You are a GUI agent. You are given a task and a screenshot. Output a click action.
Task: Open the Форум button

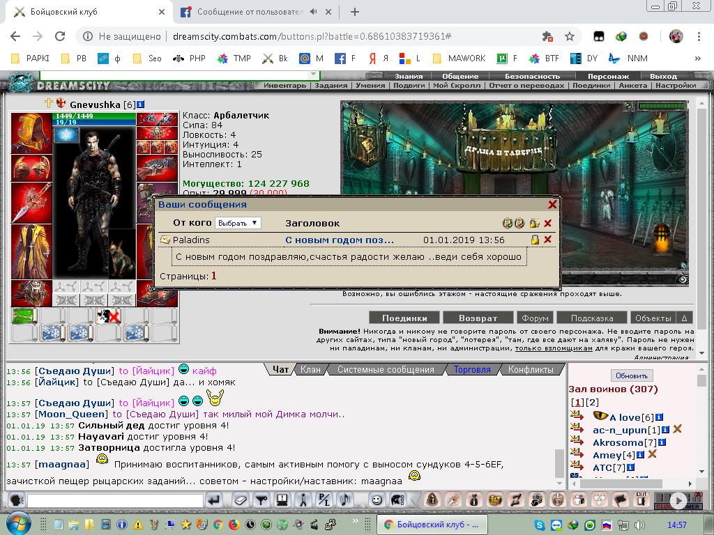click(x=535, y=318)
